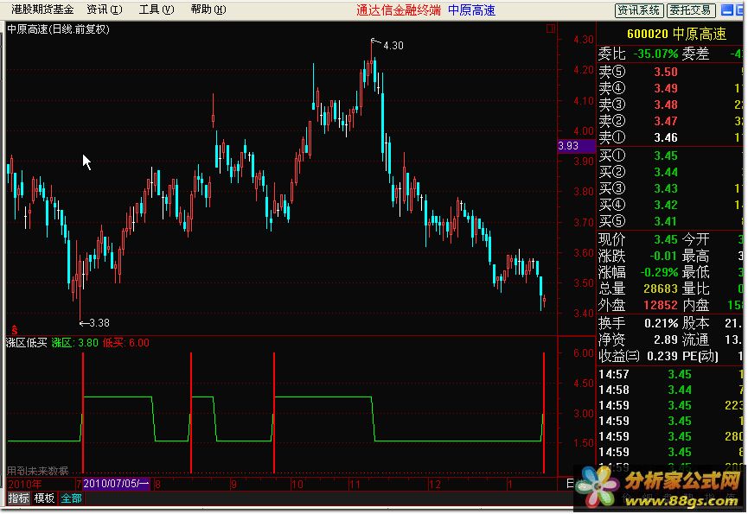Click the month 9 marker on the timeline
This screenshot has height=514, width=748.
tap(233, 485)
